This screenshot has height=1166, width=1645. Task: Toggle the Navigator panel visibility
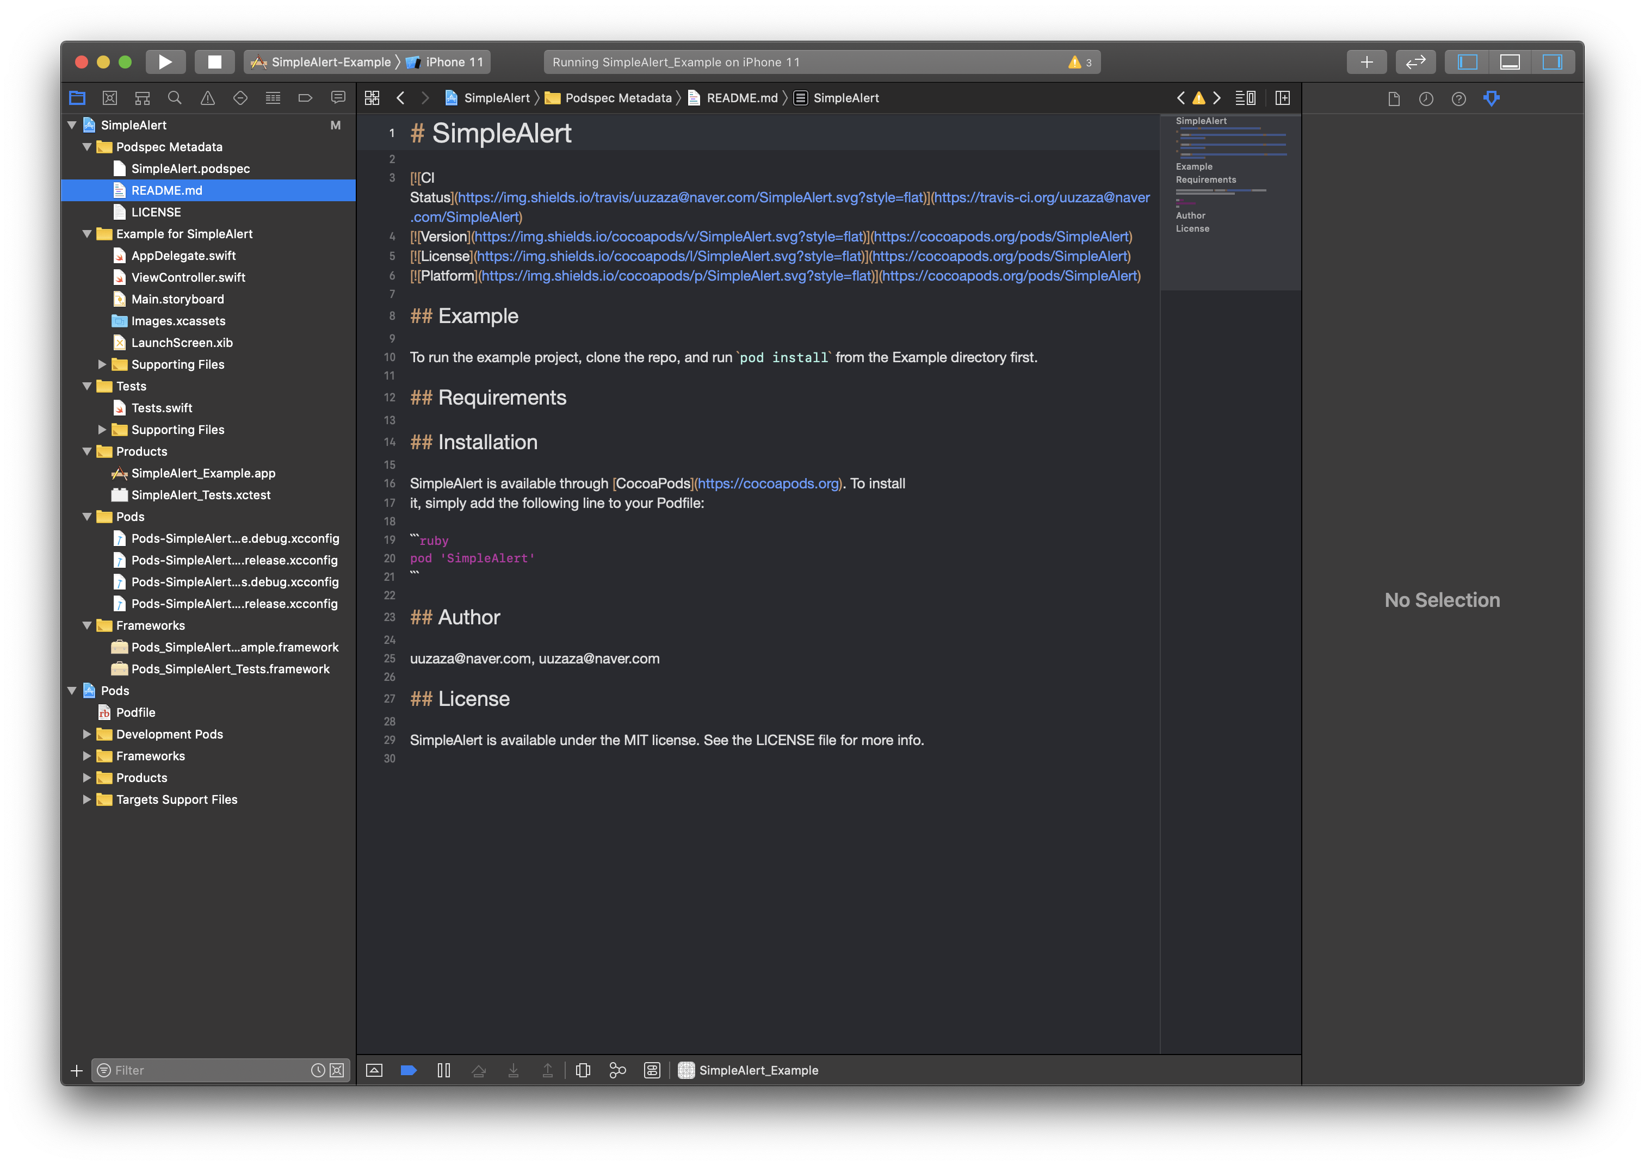tap(1467, 62)
